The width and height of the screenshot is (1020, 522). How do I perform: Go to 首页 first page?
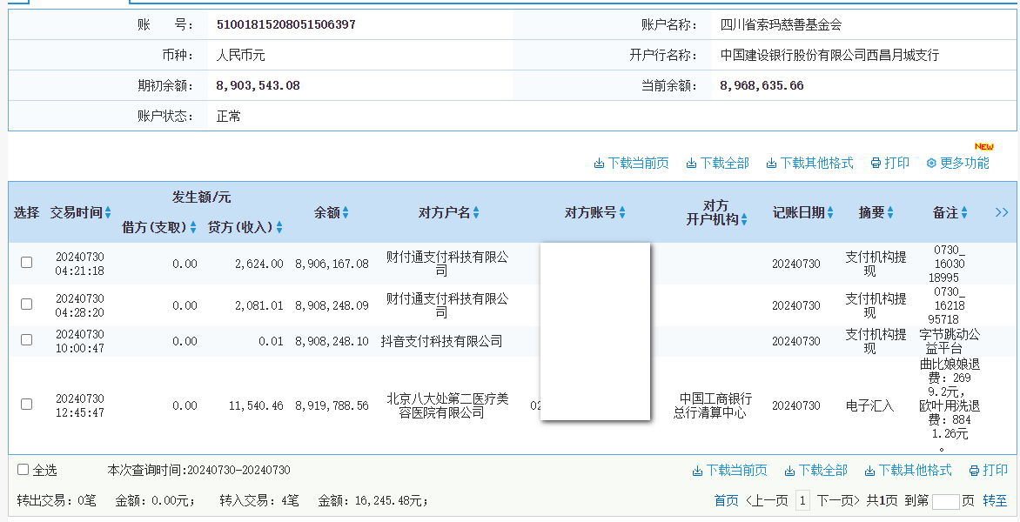point(726,500)
